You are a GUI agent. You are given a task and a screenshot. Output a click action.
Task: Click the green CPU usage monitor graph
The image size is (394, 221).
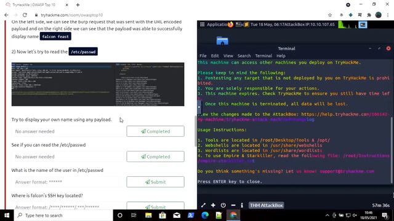[348, 25]
